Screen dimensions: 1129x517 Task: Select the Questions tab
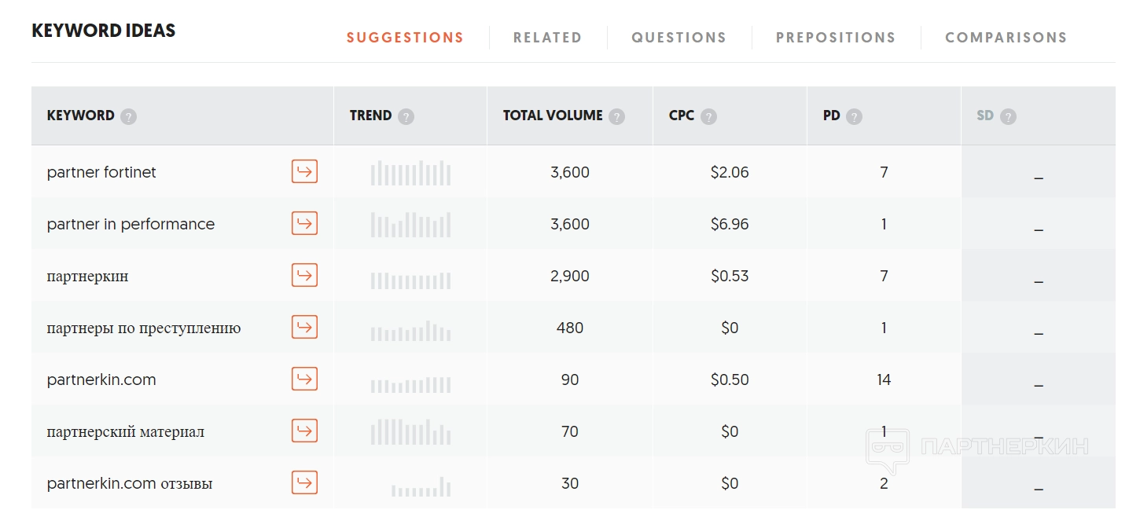pos(679,38)
